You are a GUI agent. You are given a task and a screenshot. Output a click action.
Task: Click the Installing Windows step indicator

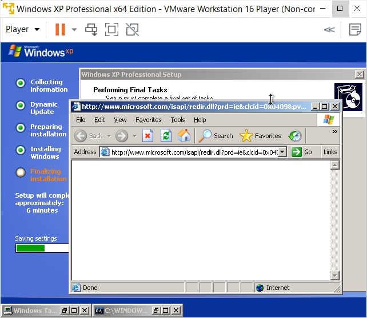(21, 150)
